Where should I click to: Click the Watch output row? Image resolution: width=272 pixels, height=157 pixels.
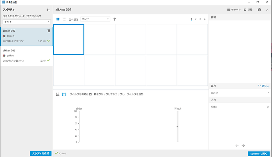pos(240,93)
